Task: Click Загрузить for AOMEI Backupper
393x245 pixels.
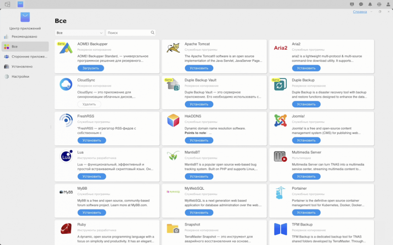Action: pos(91,68)
